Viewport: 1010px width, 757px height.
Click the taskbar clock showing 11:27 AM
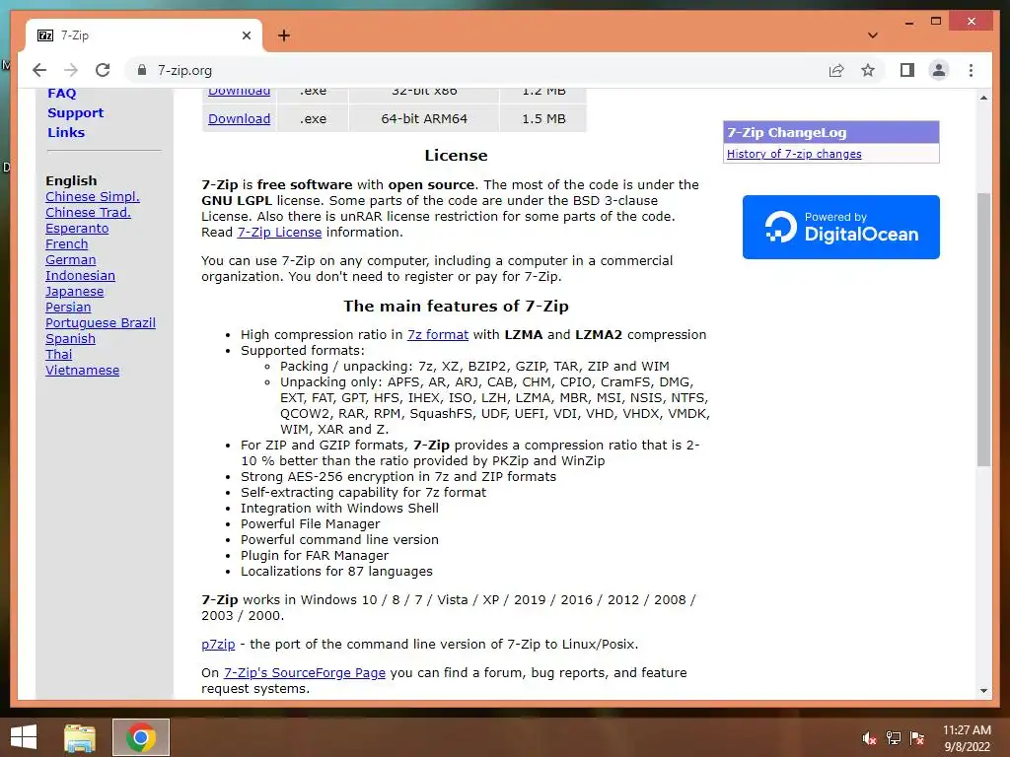967,737
